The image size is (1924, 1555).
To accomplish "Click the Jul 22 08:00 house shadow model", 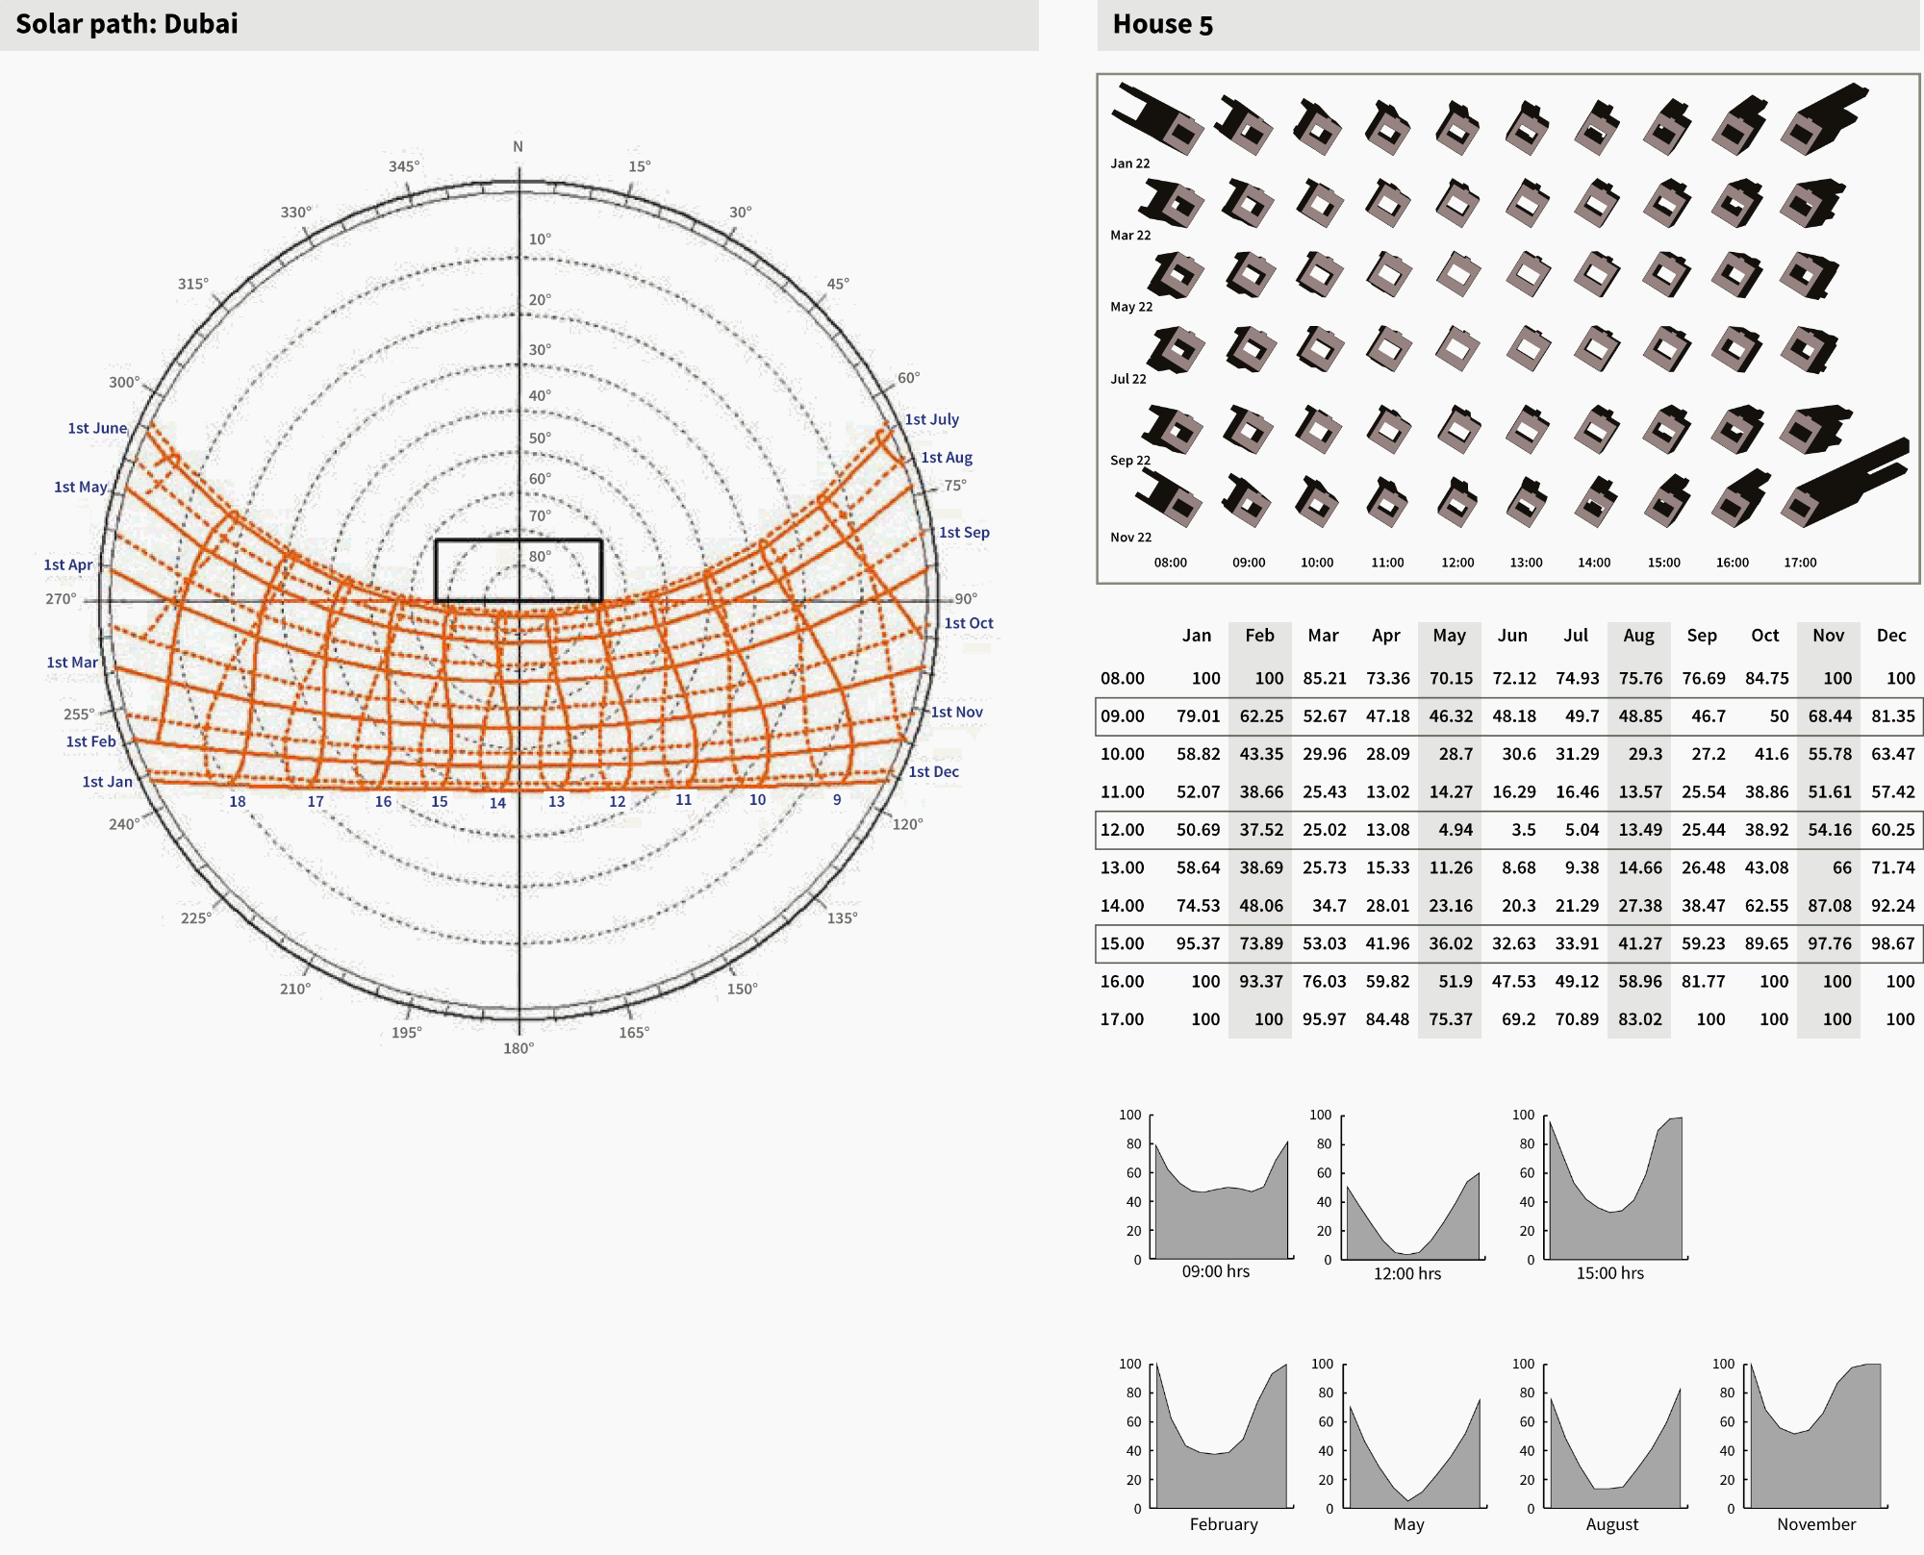I will pyautogui.click(x=1176, y=350).
